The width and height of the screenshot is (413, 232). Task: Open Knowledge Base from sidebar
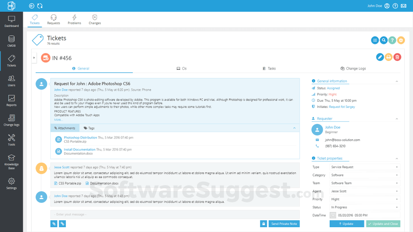(11, 162)
